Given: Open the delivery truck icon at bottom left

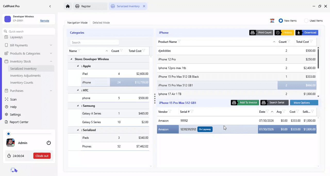Looking at the screenshot, I should point(14,170).
